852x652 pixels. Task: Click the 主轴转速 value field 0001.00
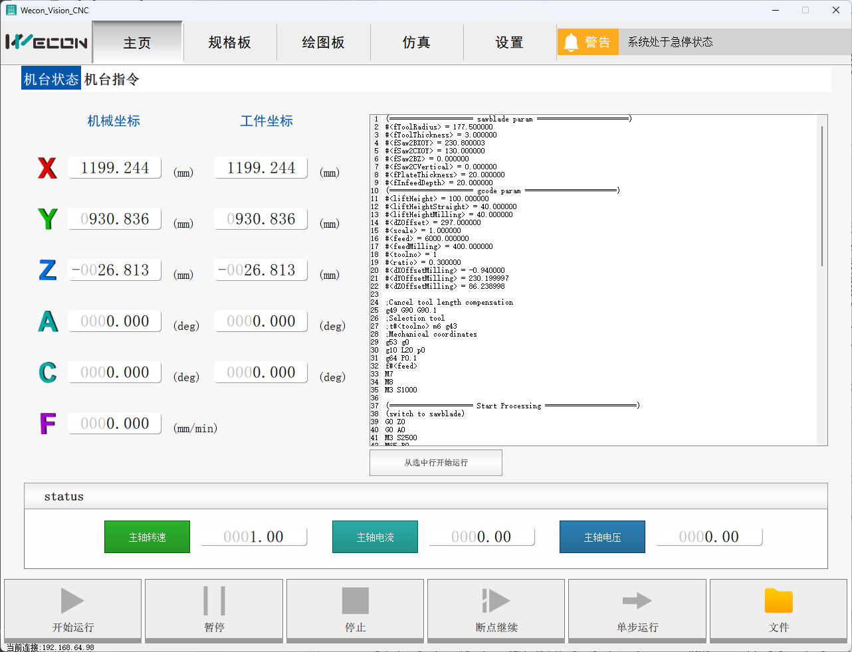pos(254,536)
